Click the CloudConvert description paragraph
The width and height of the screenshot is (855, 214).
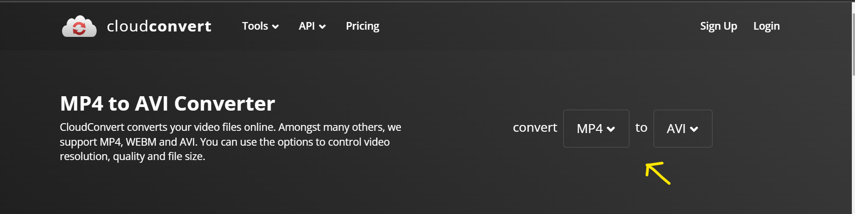point(231,142)
